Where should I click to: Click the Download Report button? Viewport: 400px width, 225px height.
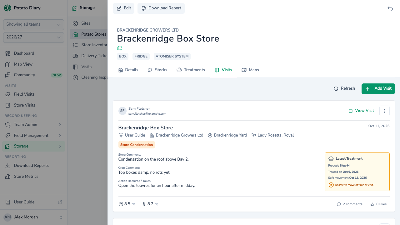coord(161,8)
